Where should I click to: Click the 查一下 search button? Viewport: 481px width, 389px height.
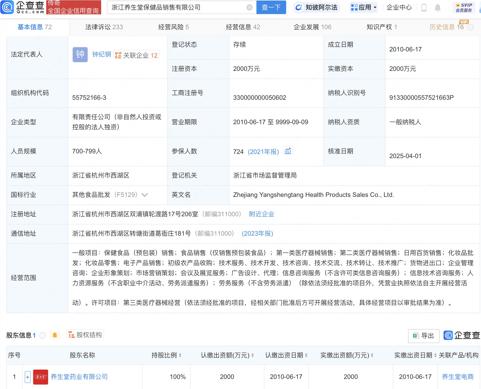pyautogui.click(x=271, y=7)
